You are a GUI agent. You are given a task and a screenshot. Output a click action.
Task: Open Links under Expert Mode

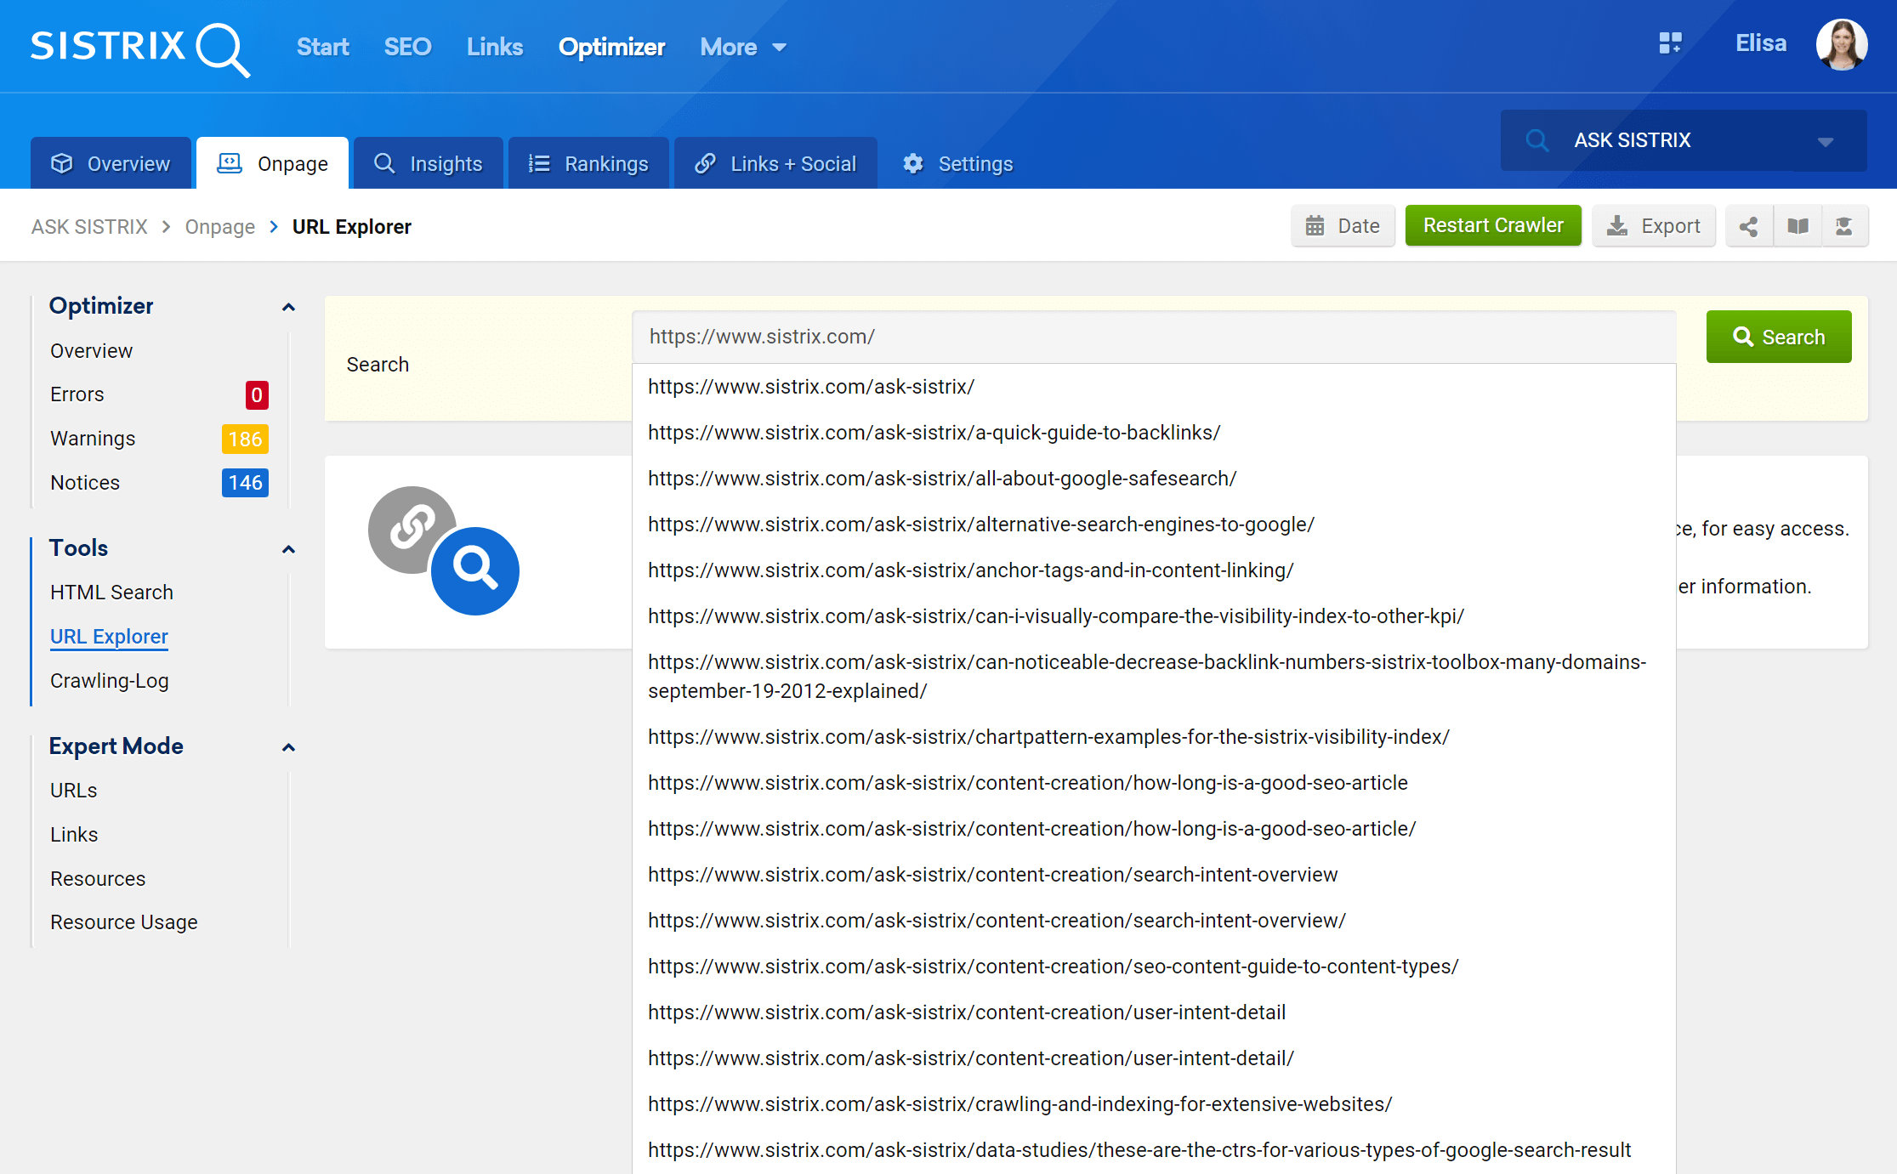(74, 835)
